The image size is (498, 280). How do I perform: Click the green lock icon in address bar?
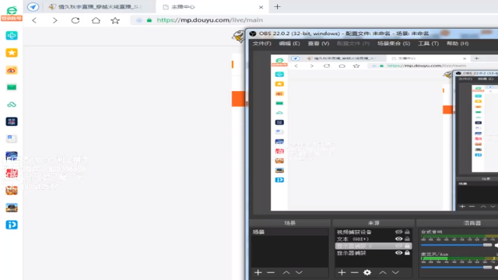pyautogui.click(x=149, y=20)
